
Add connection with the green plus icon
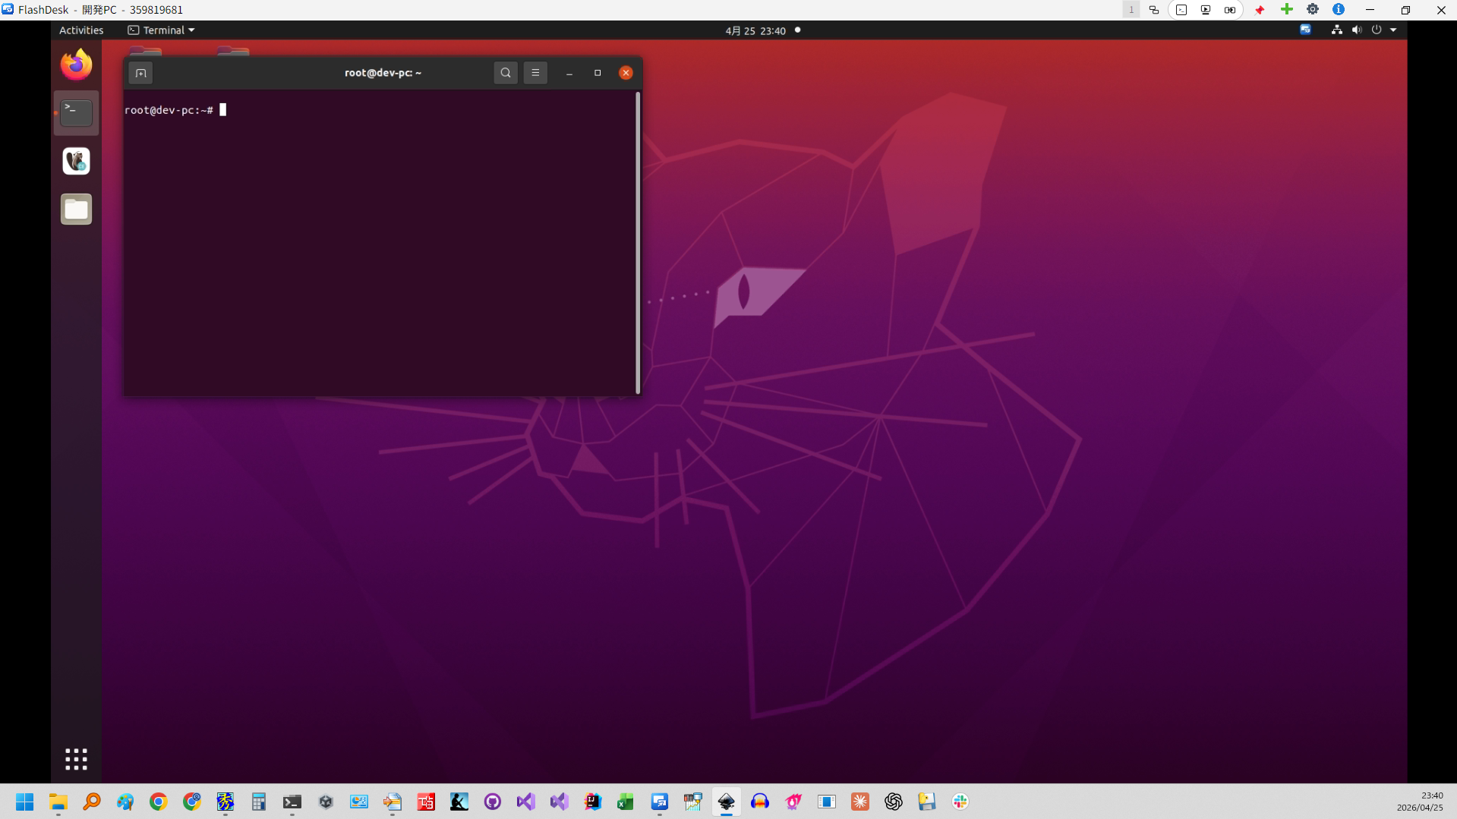pyautogui.click(x=1287, y=10)
